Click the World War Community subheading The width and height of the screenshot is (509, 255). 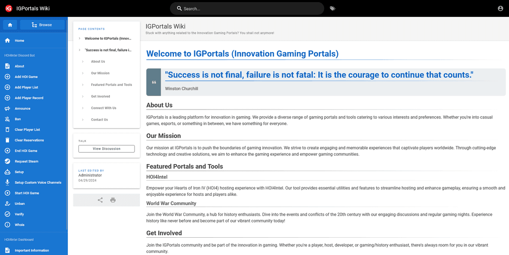(x=171, y=203)
